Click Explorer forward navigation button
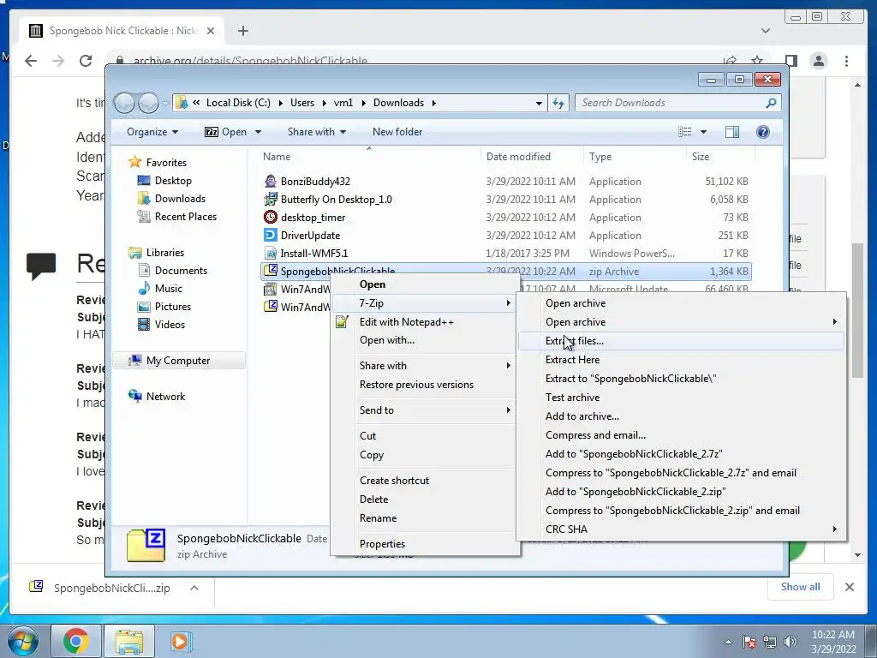877x658 pixels. 148,103
